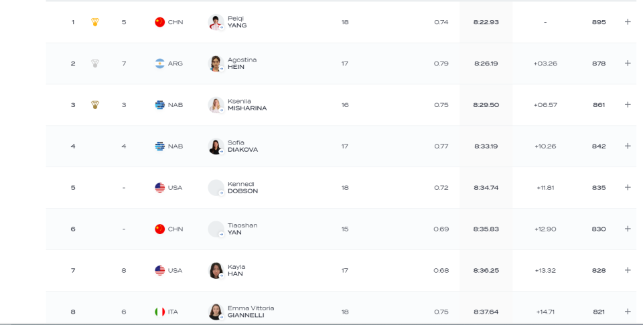Click Tiaoshan Yan's placeholder avatar

[x=216, y=229]
